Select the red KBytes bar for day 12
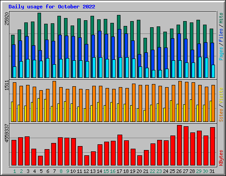 87,160
